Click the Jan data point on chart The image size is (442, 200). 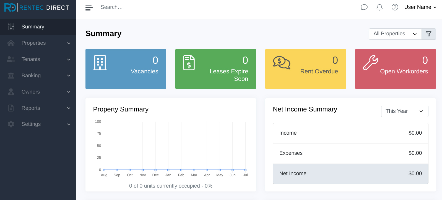(x=168, y=170)
